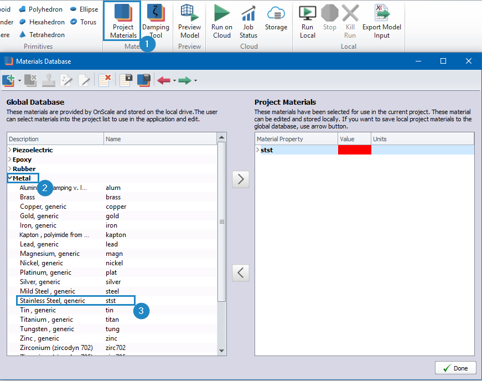Screen dimensions: 482x381
Task: Open cloud Storage
Action: coord(276,18)
